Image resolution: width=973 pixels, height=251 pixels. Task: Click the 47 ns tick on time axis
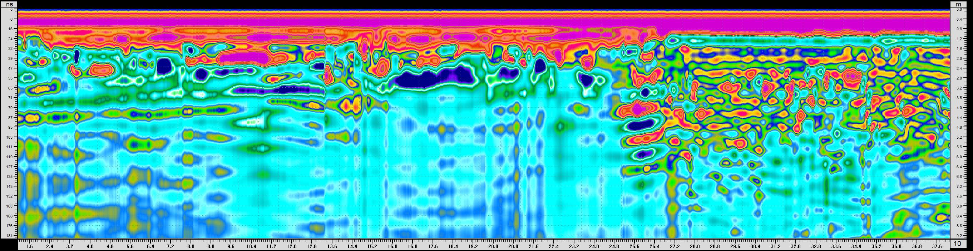click(x=10, y=68)
